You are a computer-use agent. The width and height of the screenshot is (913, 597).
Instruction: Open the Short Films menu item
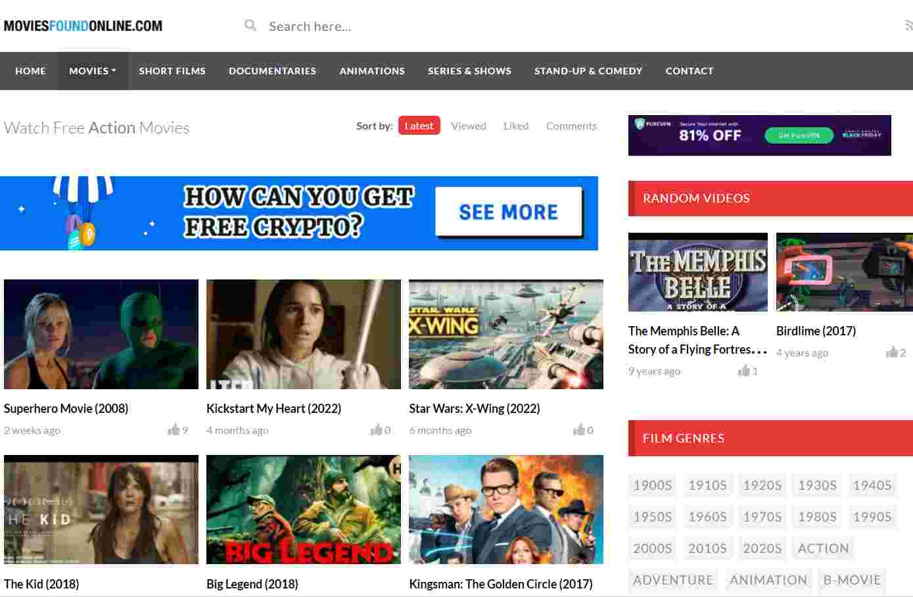click(x=172, y=71)
